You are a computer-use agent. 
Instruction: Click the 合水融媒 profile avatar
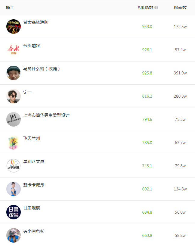14,50
